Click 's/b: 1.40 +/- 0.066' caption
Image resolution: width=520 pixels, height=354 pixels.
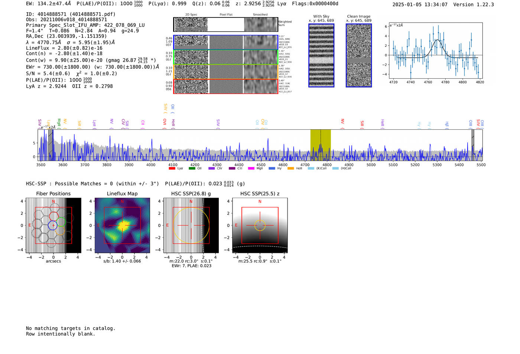[122, 261]
